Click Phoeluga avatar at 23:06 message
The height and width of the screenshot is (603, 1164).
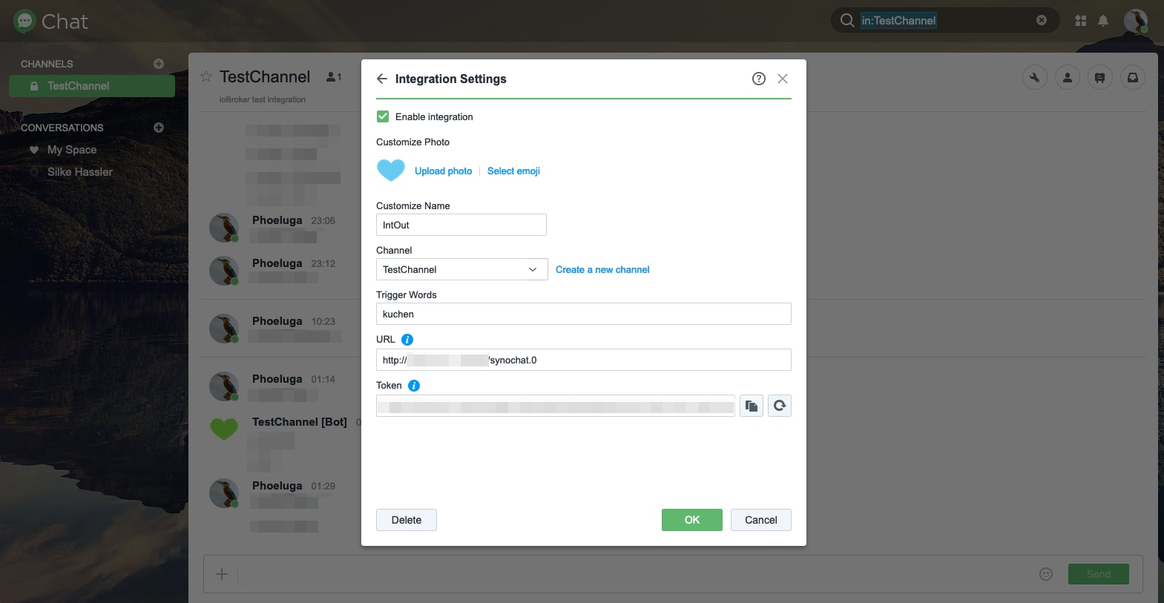pos(223,228)
